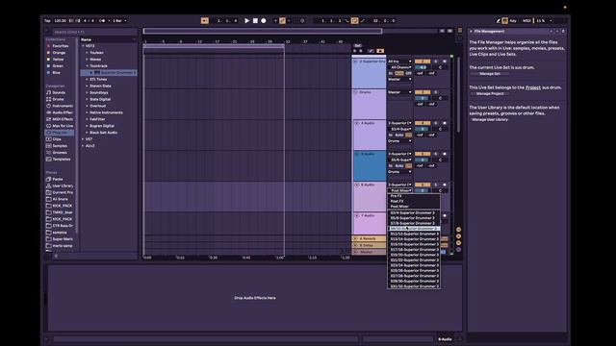Click the Tap tempo button

[47, 20]
